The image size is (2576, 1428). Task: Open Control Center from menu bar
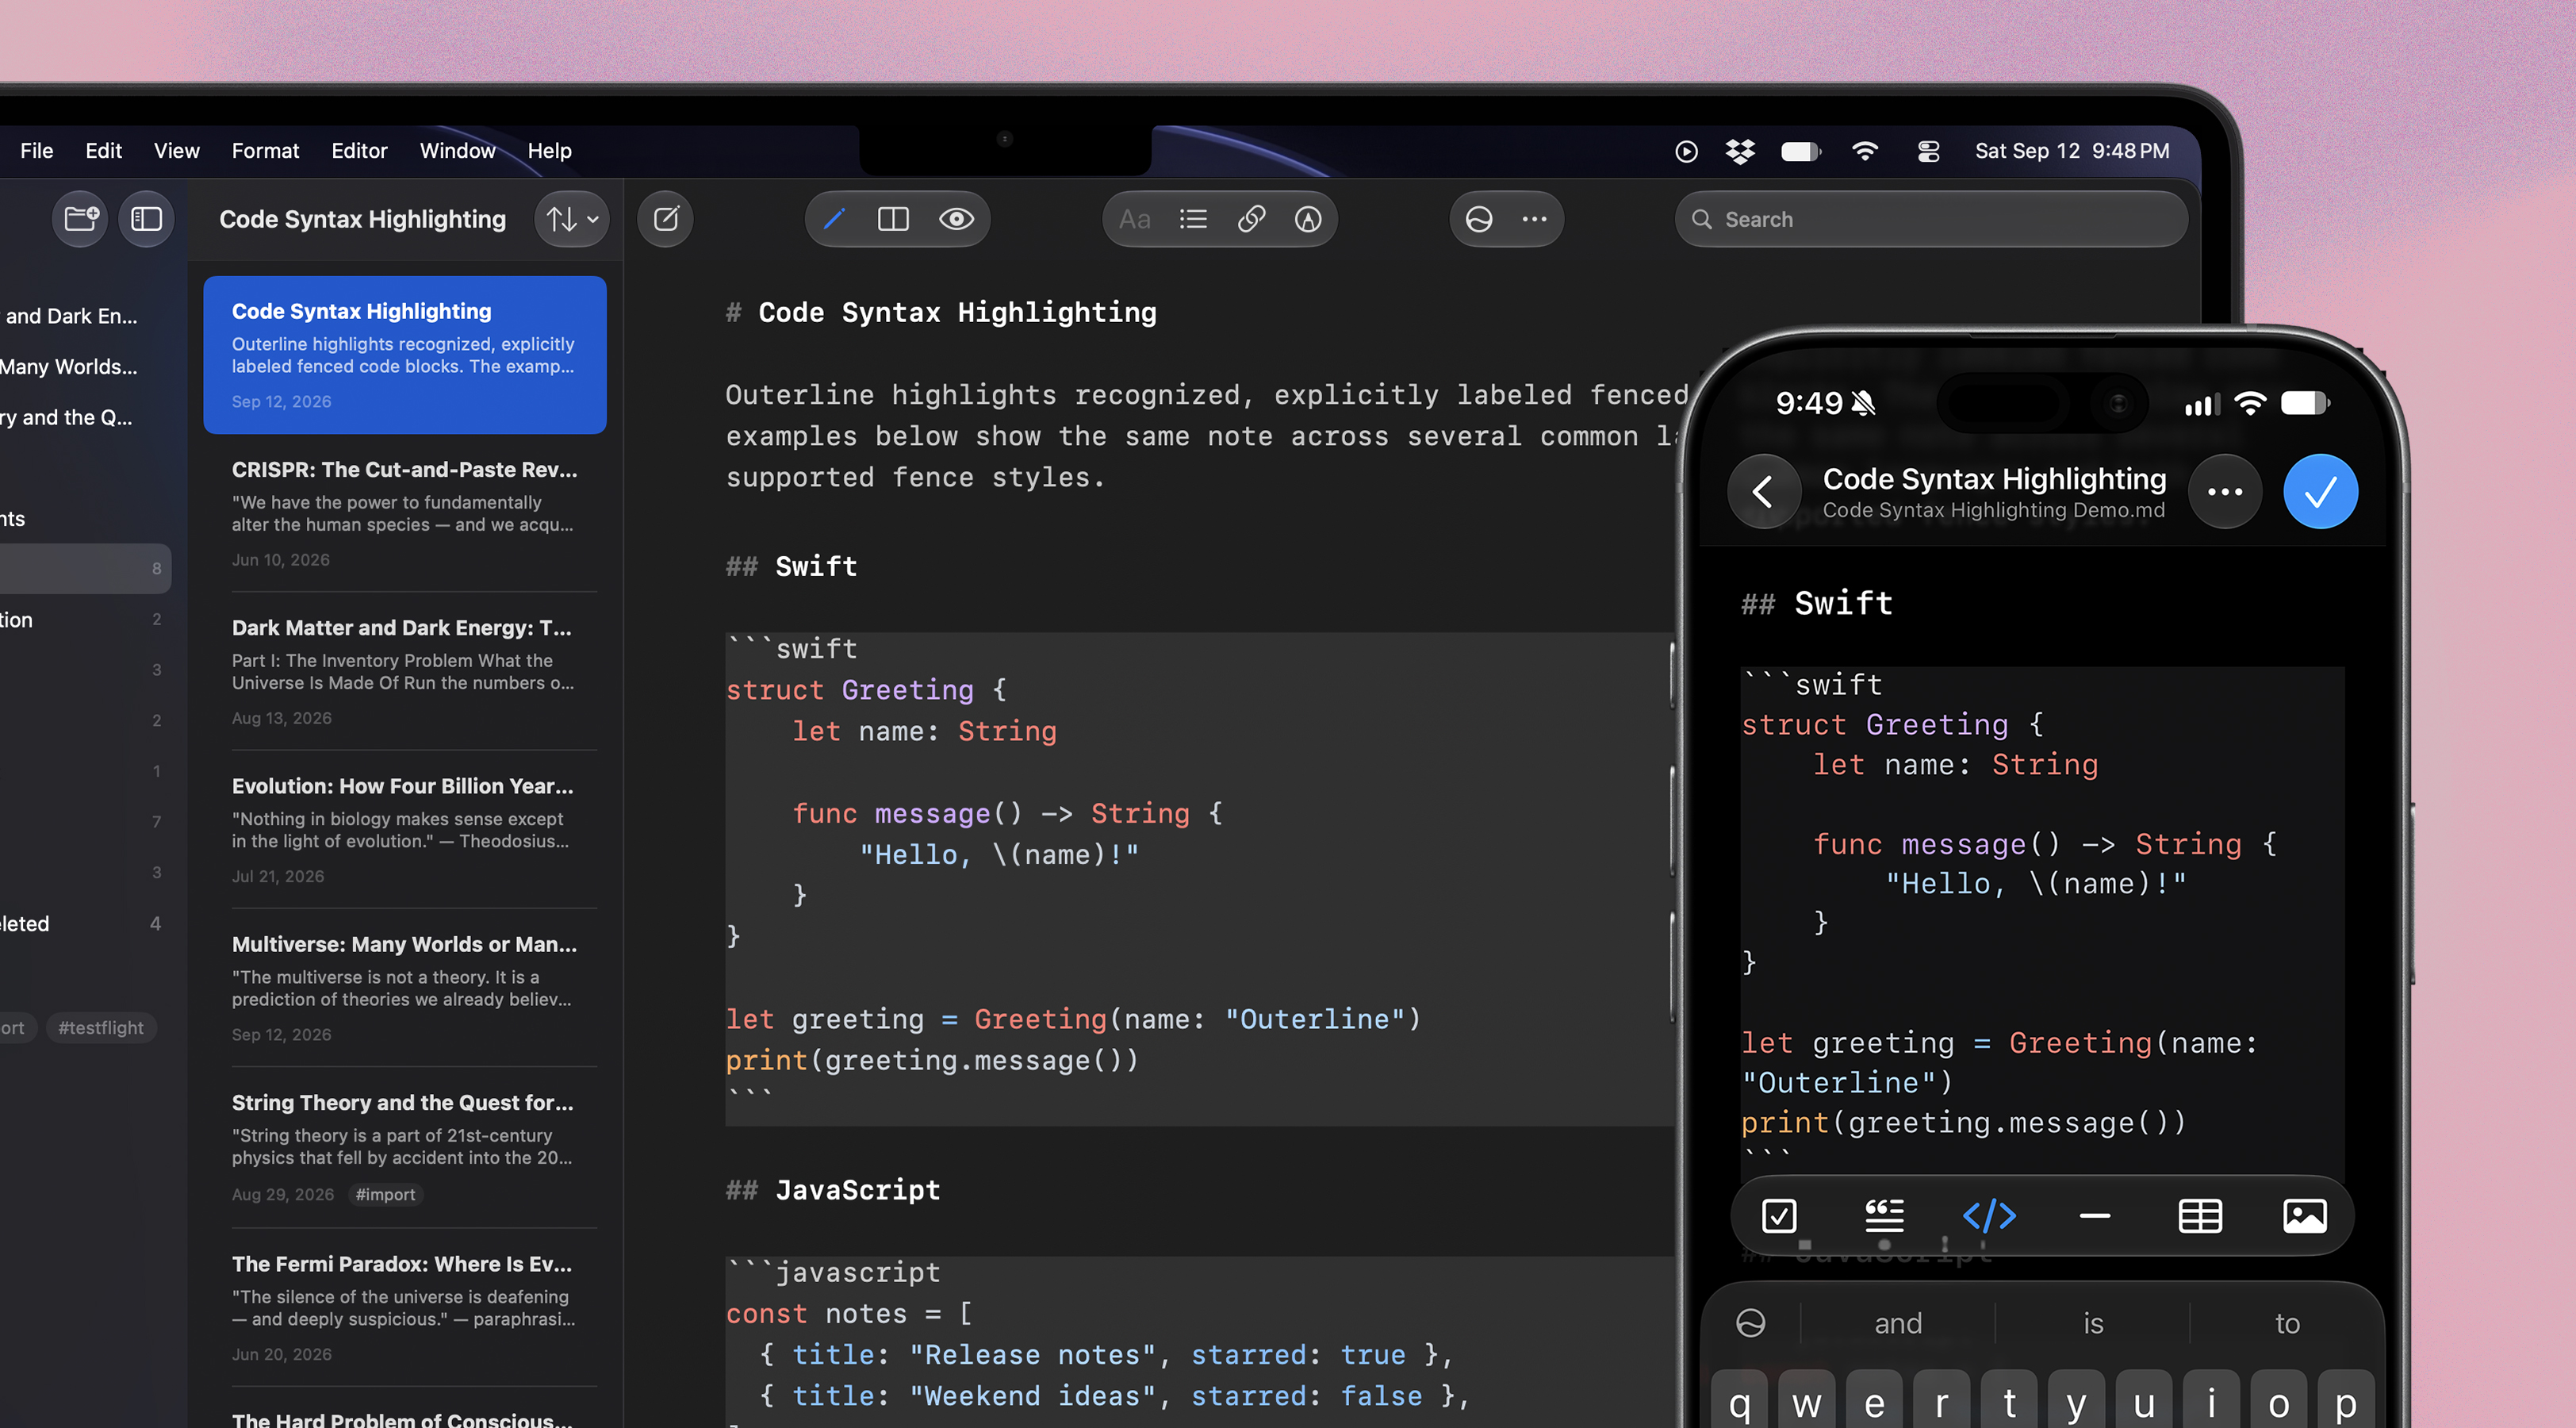point(1929,151)
